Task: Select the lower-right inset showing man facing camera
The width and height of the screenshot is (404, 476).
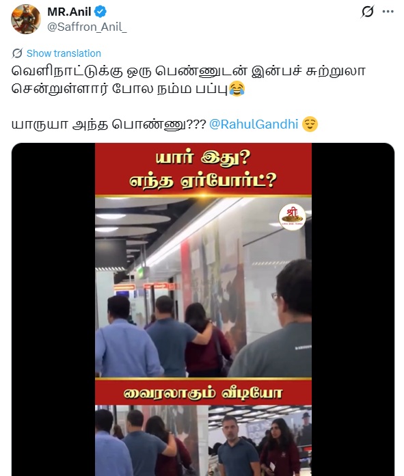Action: 260,440
